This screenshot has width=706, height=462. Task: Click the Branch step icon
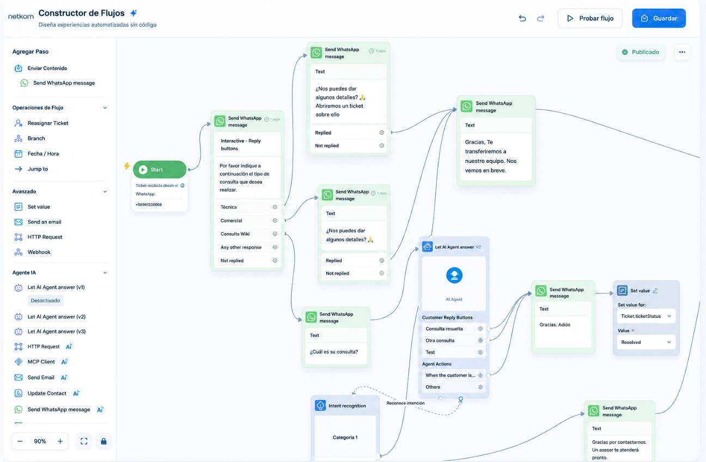point(19,138)
